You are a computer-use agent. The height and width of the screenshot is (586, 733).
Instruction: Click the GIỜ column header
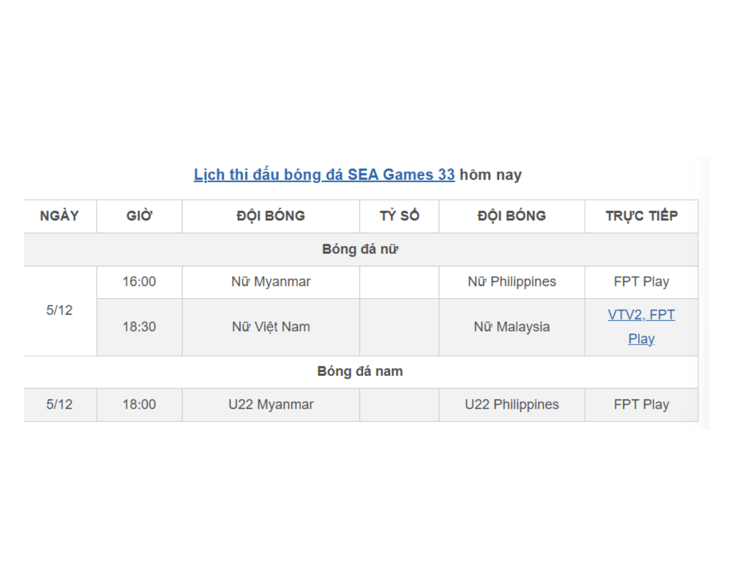click(x=139, y=216)
